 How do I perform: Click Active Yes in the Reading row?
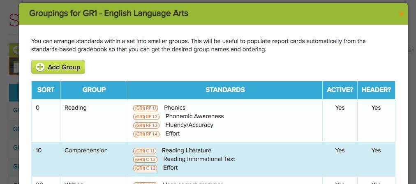coord(340,108)
